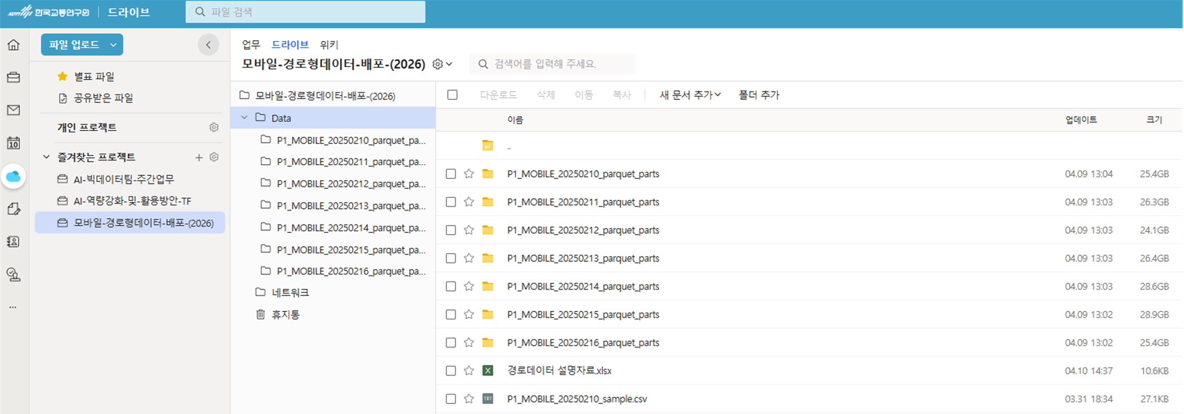Switch to the 업무 tab
The width and height of the screenshot is (1184, 414).
coord(251,45)
